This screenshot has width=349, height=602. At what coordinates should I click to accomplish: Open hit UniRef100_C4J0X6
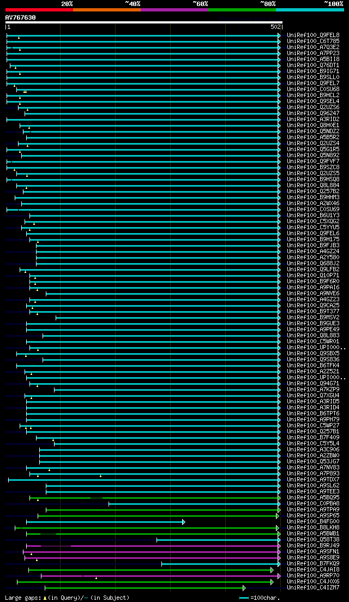point(313,581)
